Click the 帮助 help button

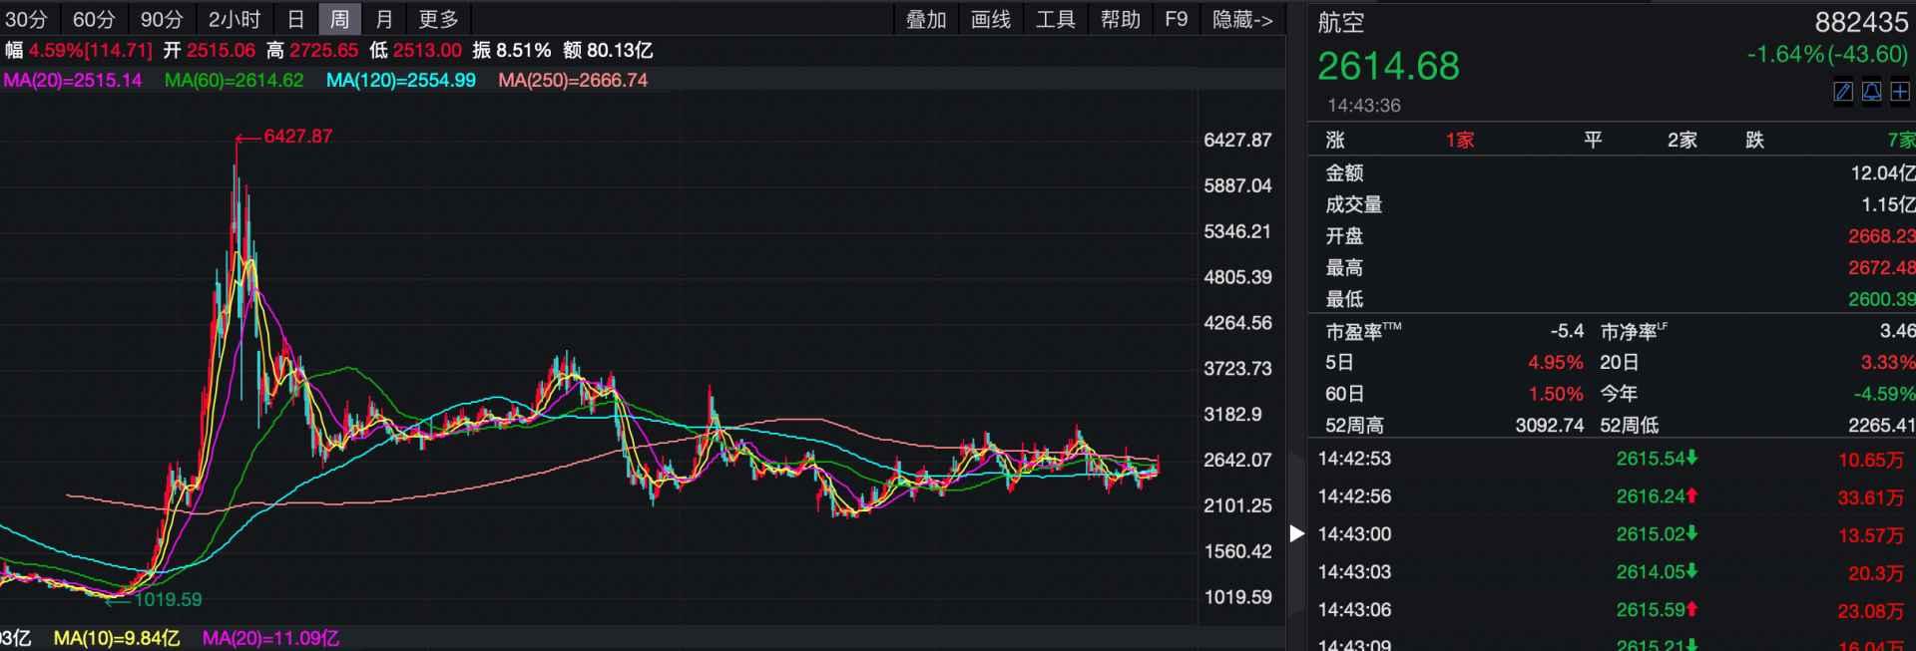1120,19
